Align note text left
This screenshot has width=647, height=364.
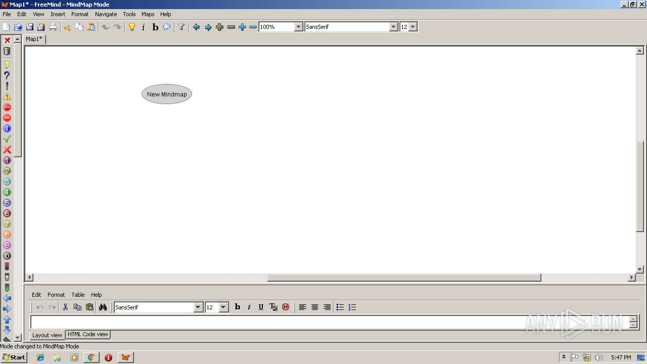tap(302, 307)
